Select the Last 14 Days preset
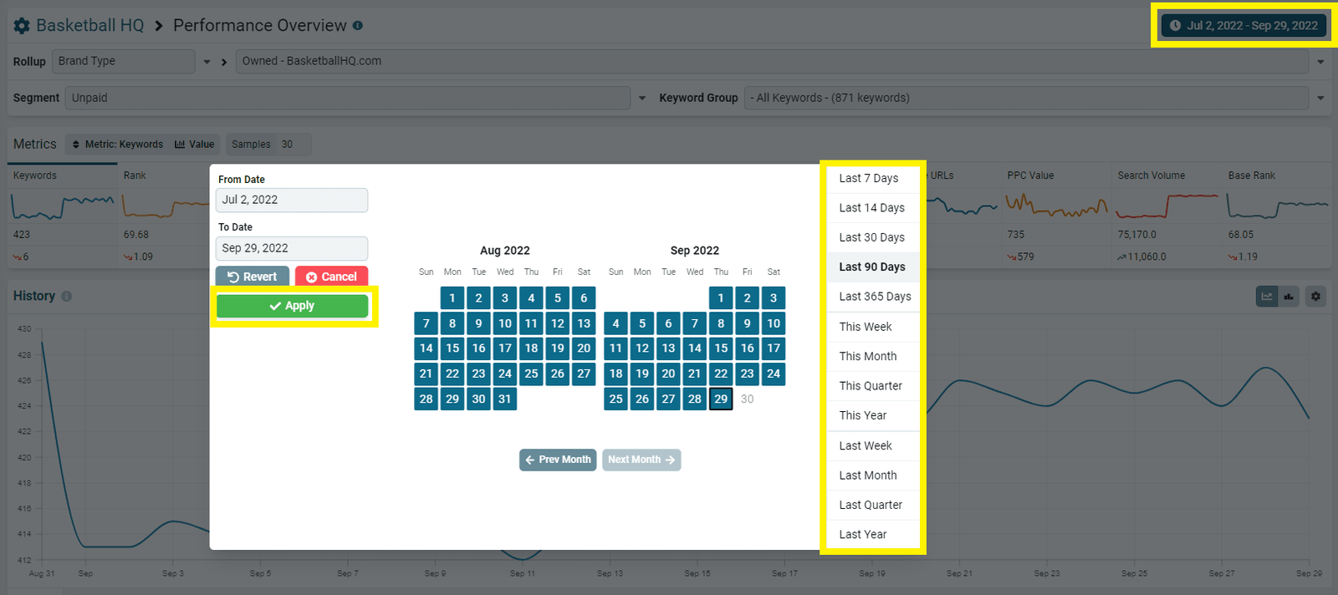Viewport: 1338px width, 595px height. pos(873,207)
